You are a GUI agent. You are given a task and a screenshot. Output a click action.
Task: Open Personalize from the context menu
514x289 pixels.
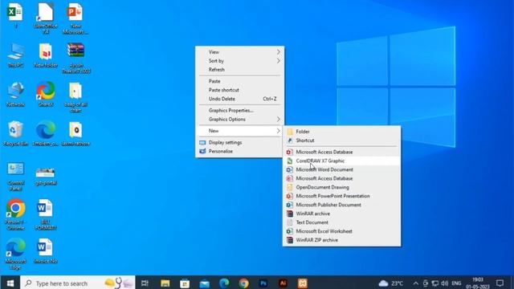240,152
